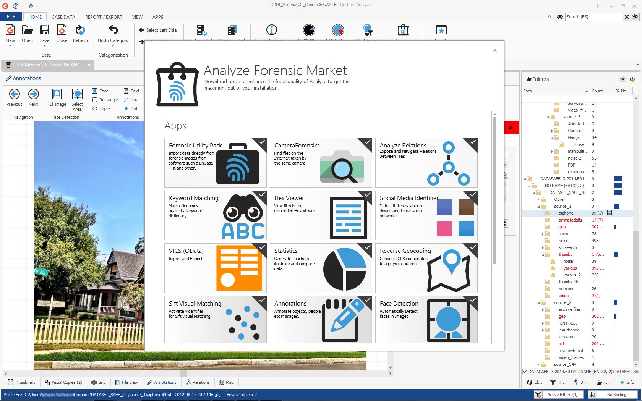Click the Refresh icon in the Case group
The image size is (642, 401).
tap(80, 34)
